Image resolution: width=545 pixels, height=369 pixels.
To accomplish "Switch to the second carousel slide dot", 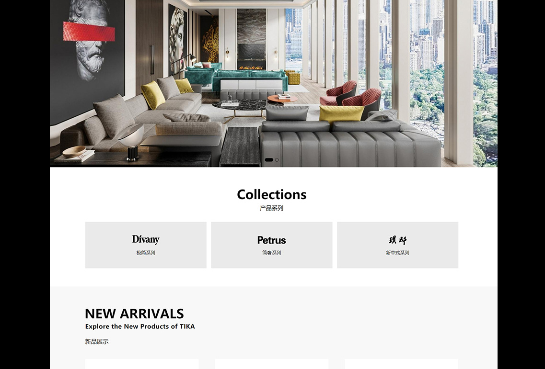I will click(x=277, y=160).
